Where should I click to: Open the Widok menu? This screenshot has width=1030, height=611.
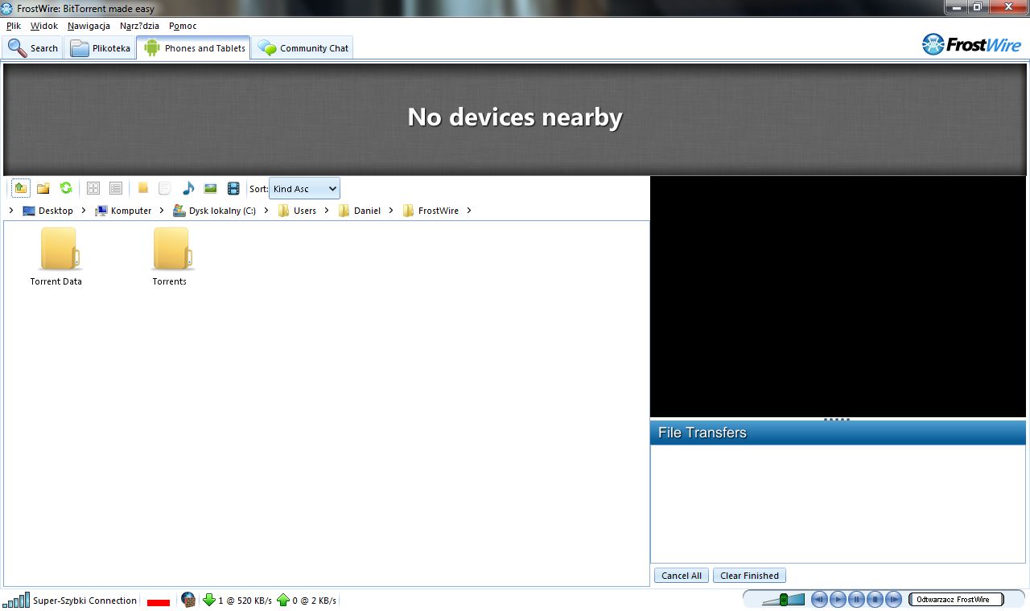pyautogui.click(x=44, y=26)
